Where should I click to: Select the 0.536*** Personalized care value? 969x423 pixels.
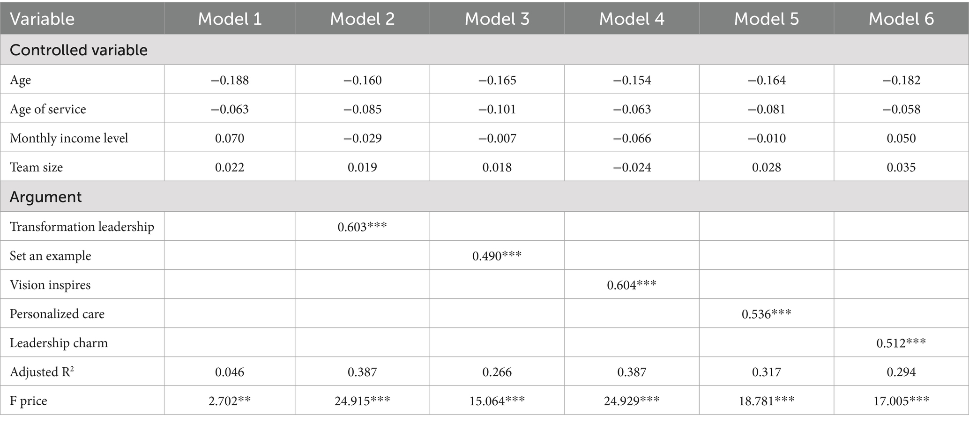[766, 314]
